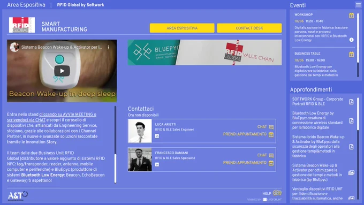Open the YouTube video options menu
The width and height of the screenshot is (364, 205).
(109, 47)
